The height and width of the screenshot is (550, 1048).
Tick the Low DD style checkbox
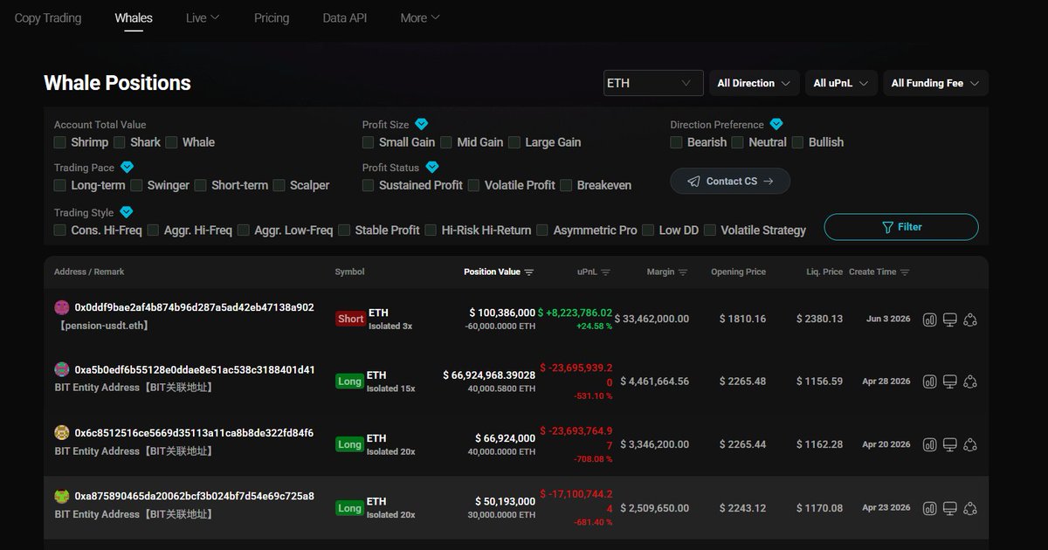coord(648,230)
